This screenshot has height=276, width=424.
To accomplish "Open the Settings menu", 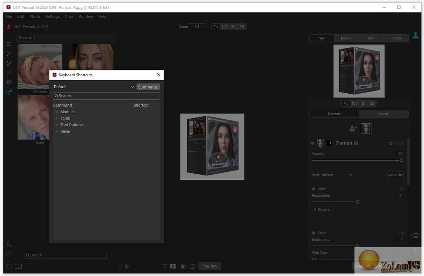I will [53, 17].
